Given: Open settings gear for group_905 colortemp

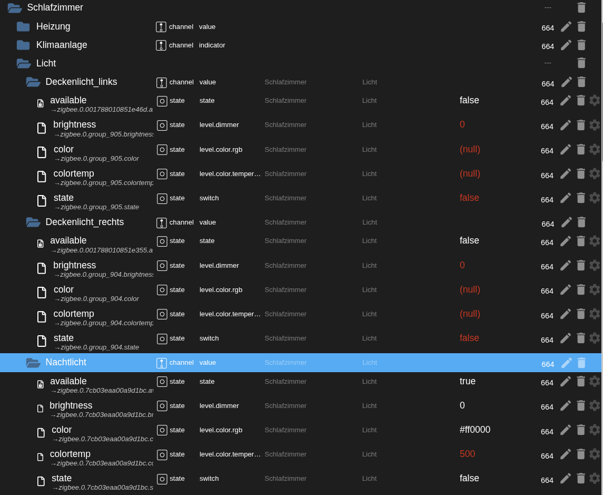Looking at the screenshot, I should (x=595, y=174).
